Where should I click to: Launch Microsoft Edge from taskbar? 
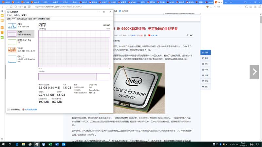(17, 144)
